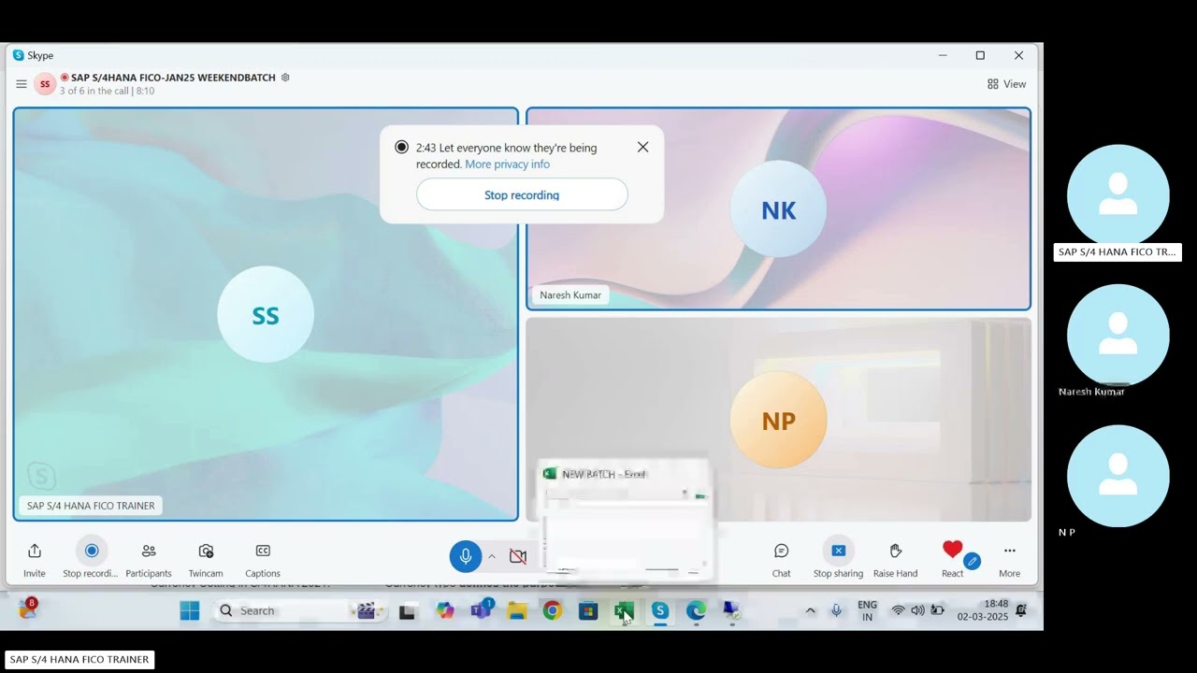Open File Explorer from the taskbar
Image resolution: width=1197 pixels, height=673 pixels.
(x=517, y=610)
